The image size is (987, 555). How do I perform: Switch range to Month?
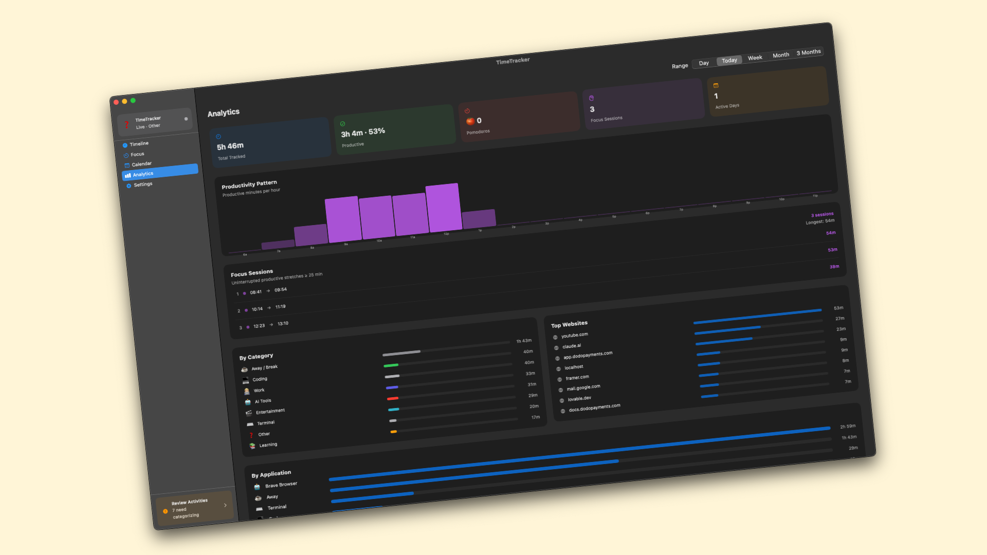pyautogui.click(x=781, y=55)
